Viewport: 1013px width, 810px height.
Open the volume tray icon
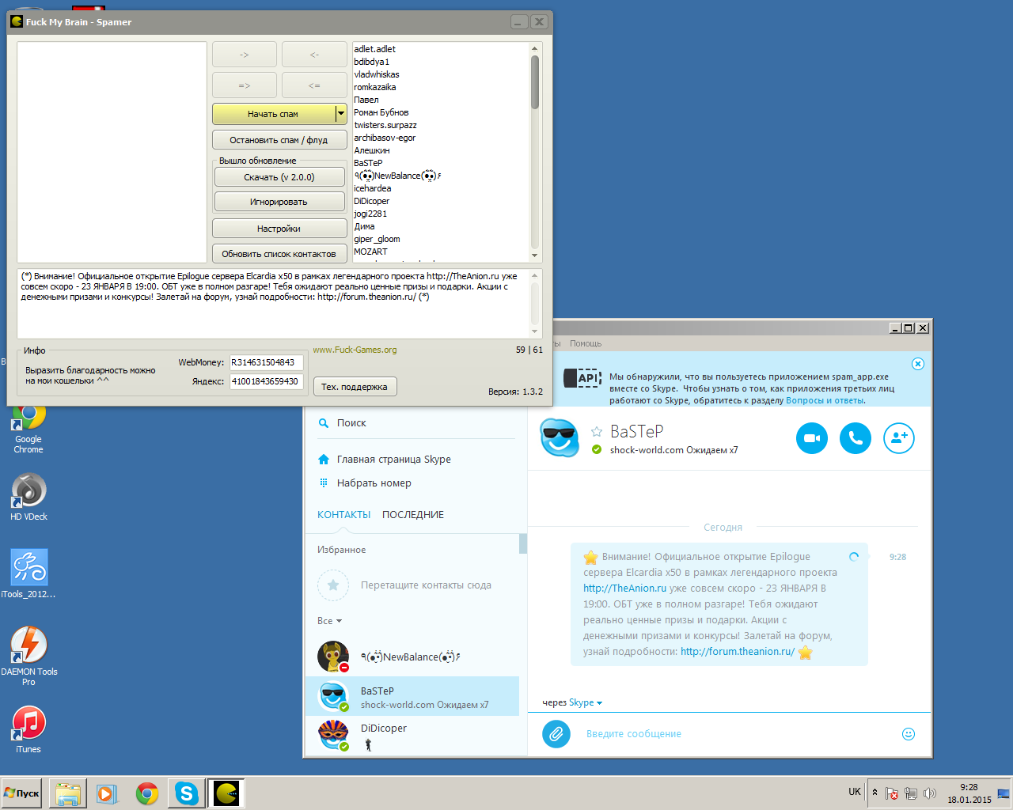click(x=930, y=793)
